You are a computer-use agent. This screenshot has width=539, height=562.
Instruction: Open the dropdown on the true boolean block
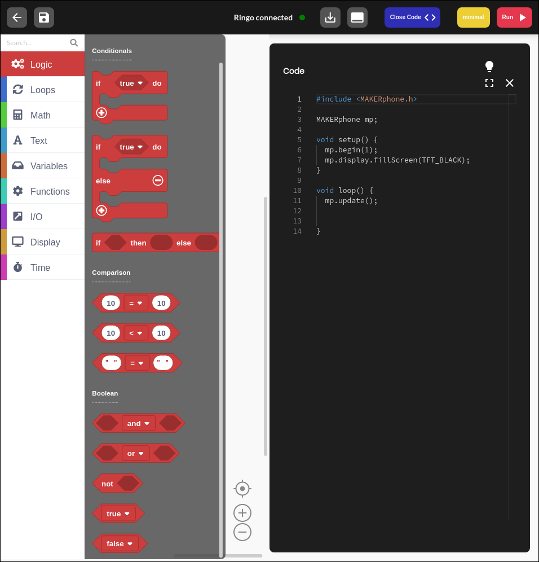(x=118, y=513)
